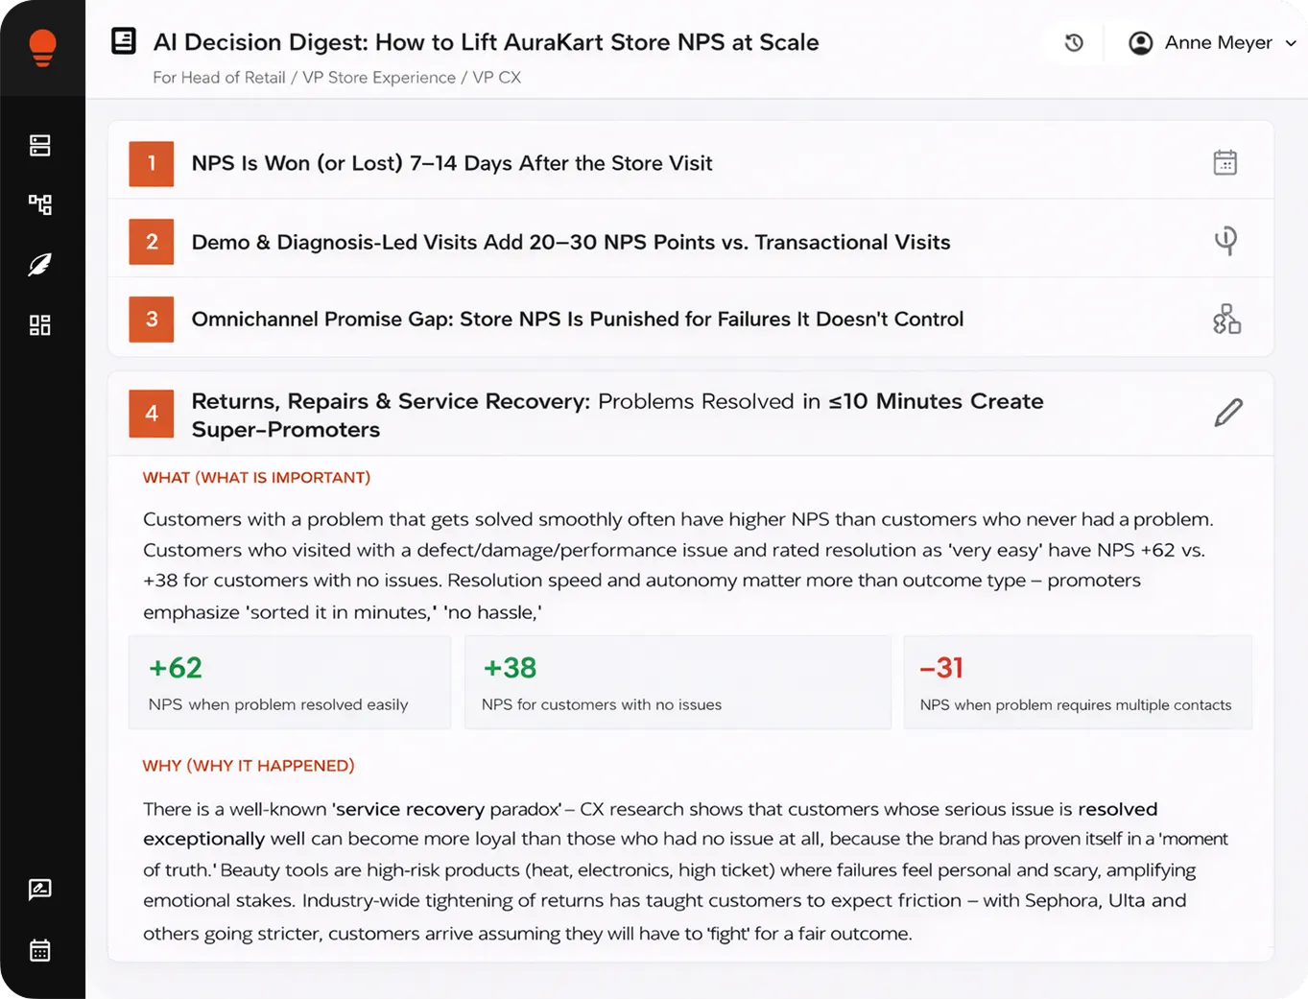Select the microphone icon on insight 2
The height and width of the screenshot is (999, 1308).
click(x=1226, y=241)
